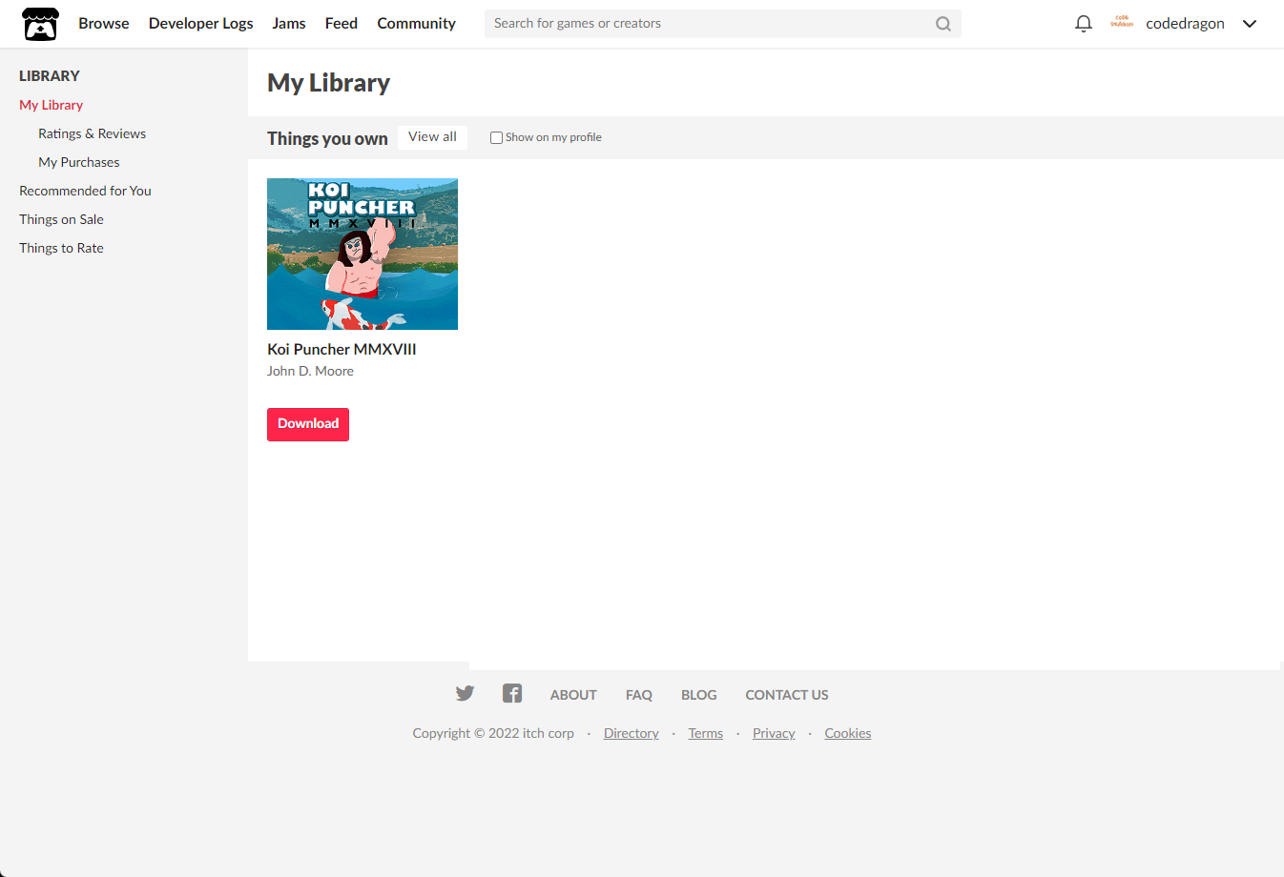Enable Show on my profile checkbox
Screen dimensions: 1284x877
pos(496,137)
